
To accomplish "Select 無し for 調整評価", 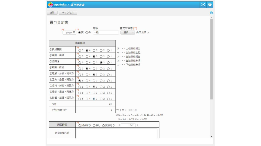I will pyautogui.click(x=94, y=126).
